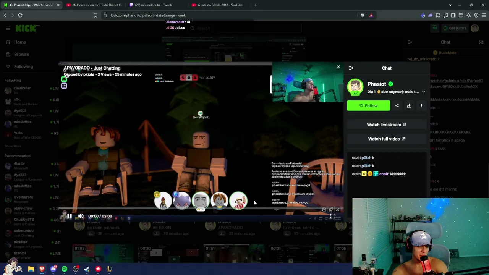The width and height of the screenshot is (489, 275).
Task: Switch to the mo molezinha Twitch tab
Action: 156,5
